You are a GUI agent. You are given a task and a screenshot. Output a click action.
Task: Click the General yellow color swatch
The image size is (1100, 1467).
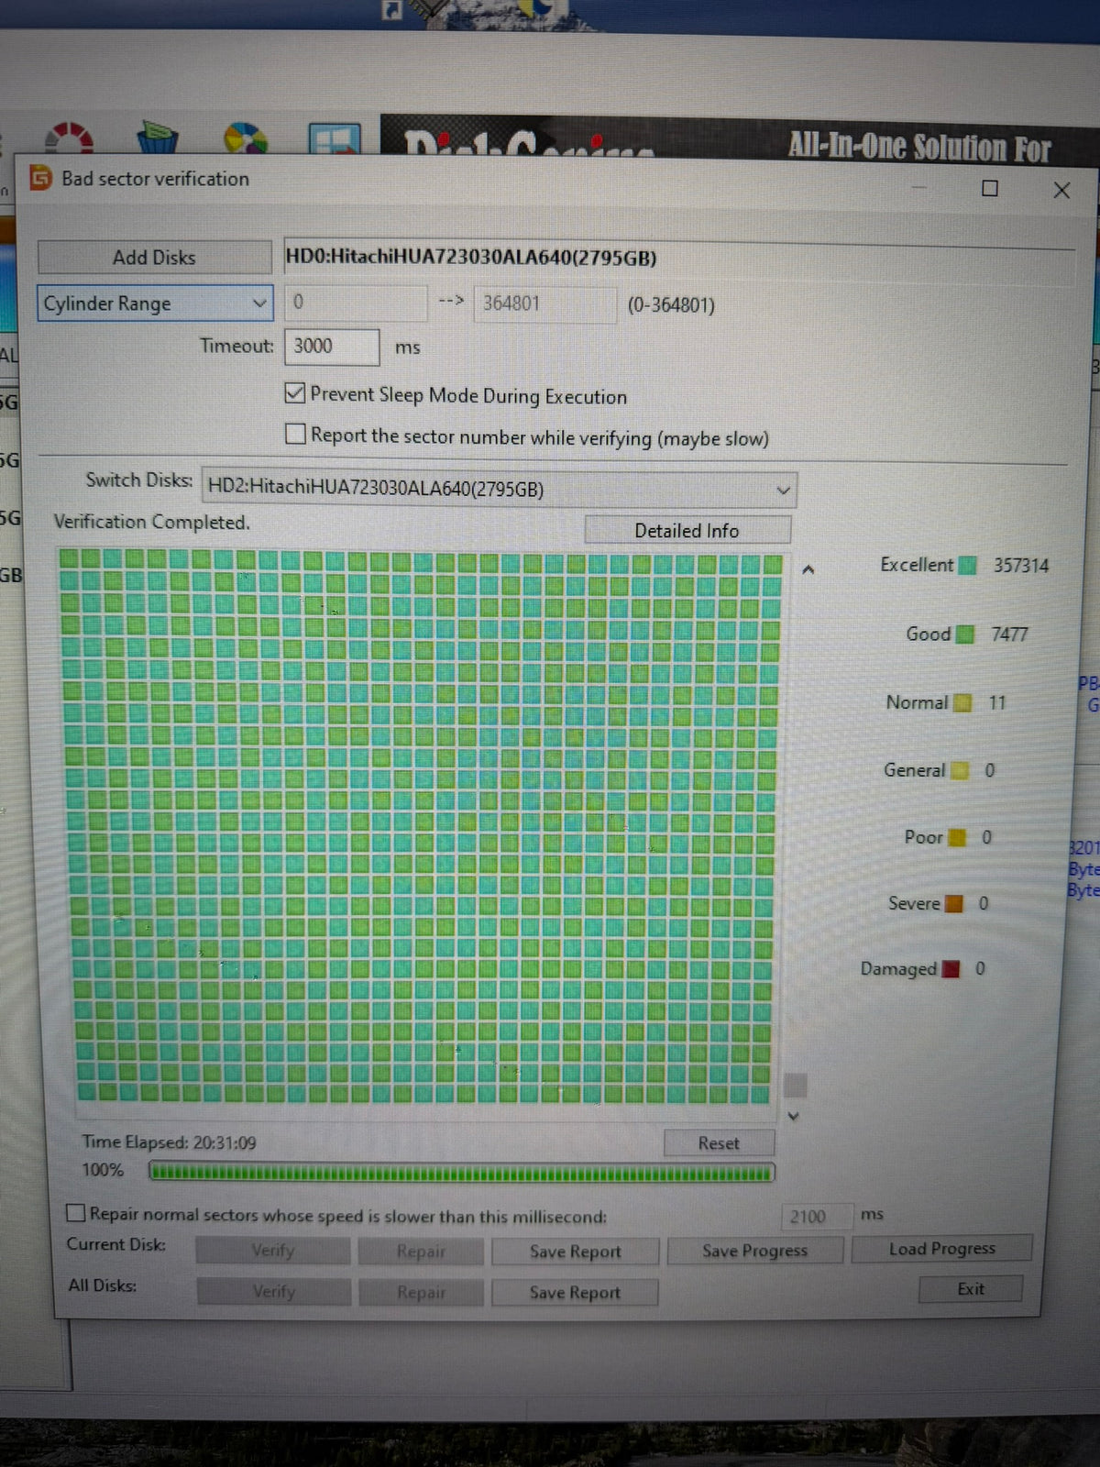click(x=960, y=770)
